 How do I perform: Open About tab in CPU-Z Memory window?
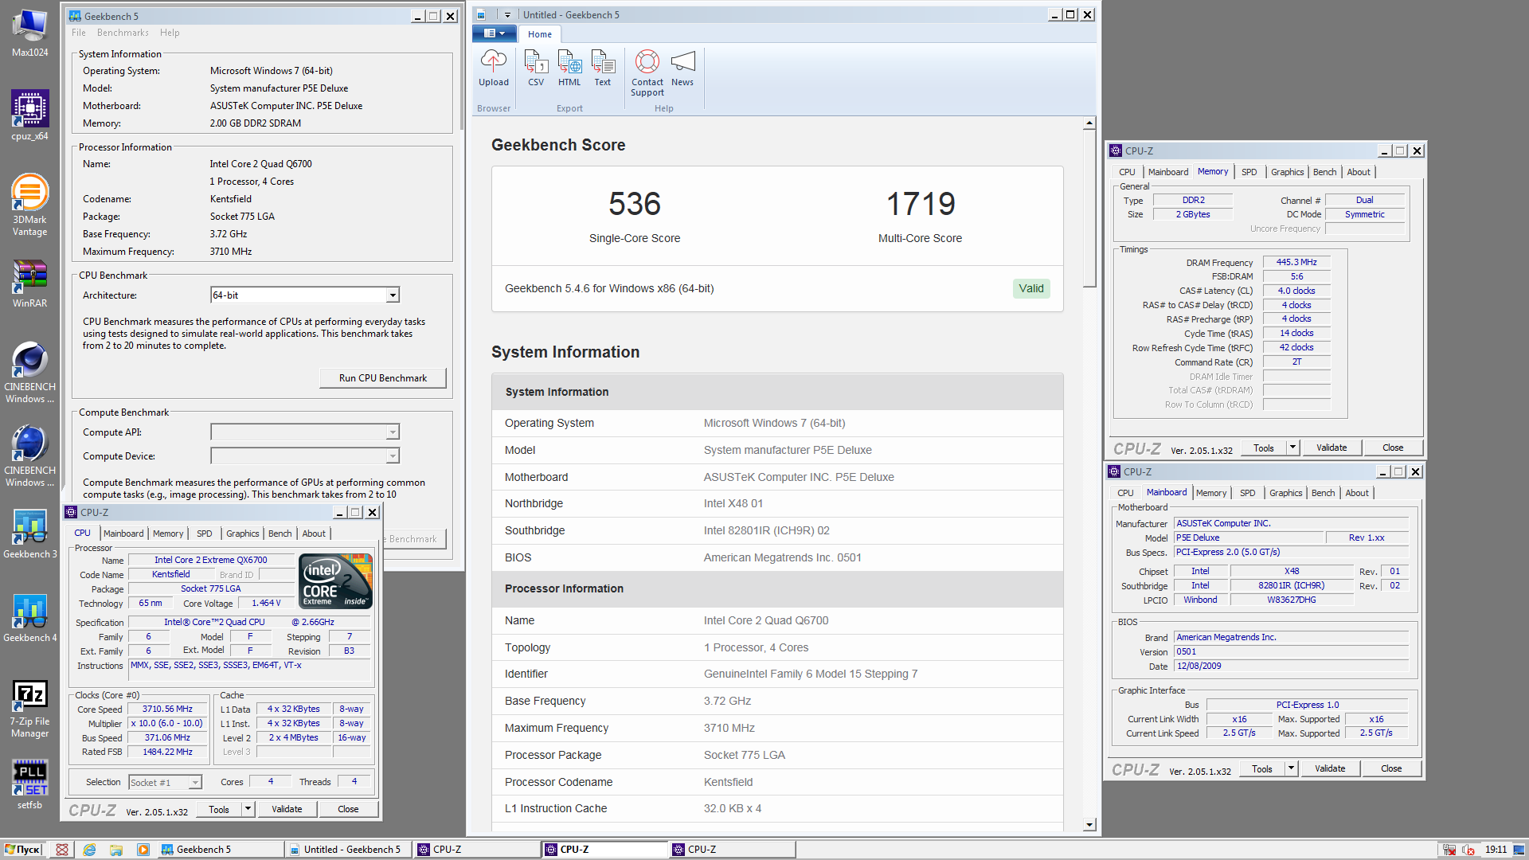click(1359, 172)
